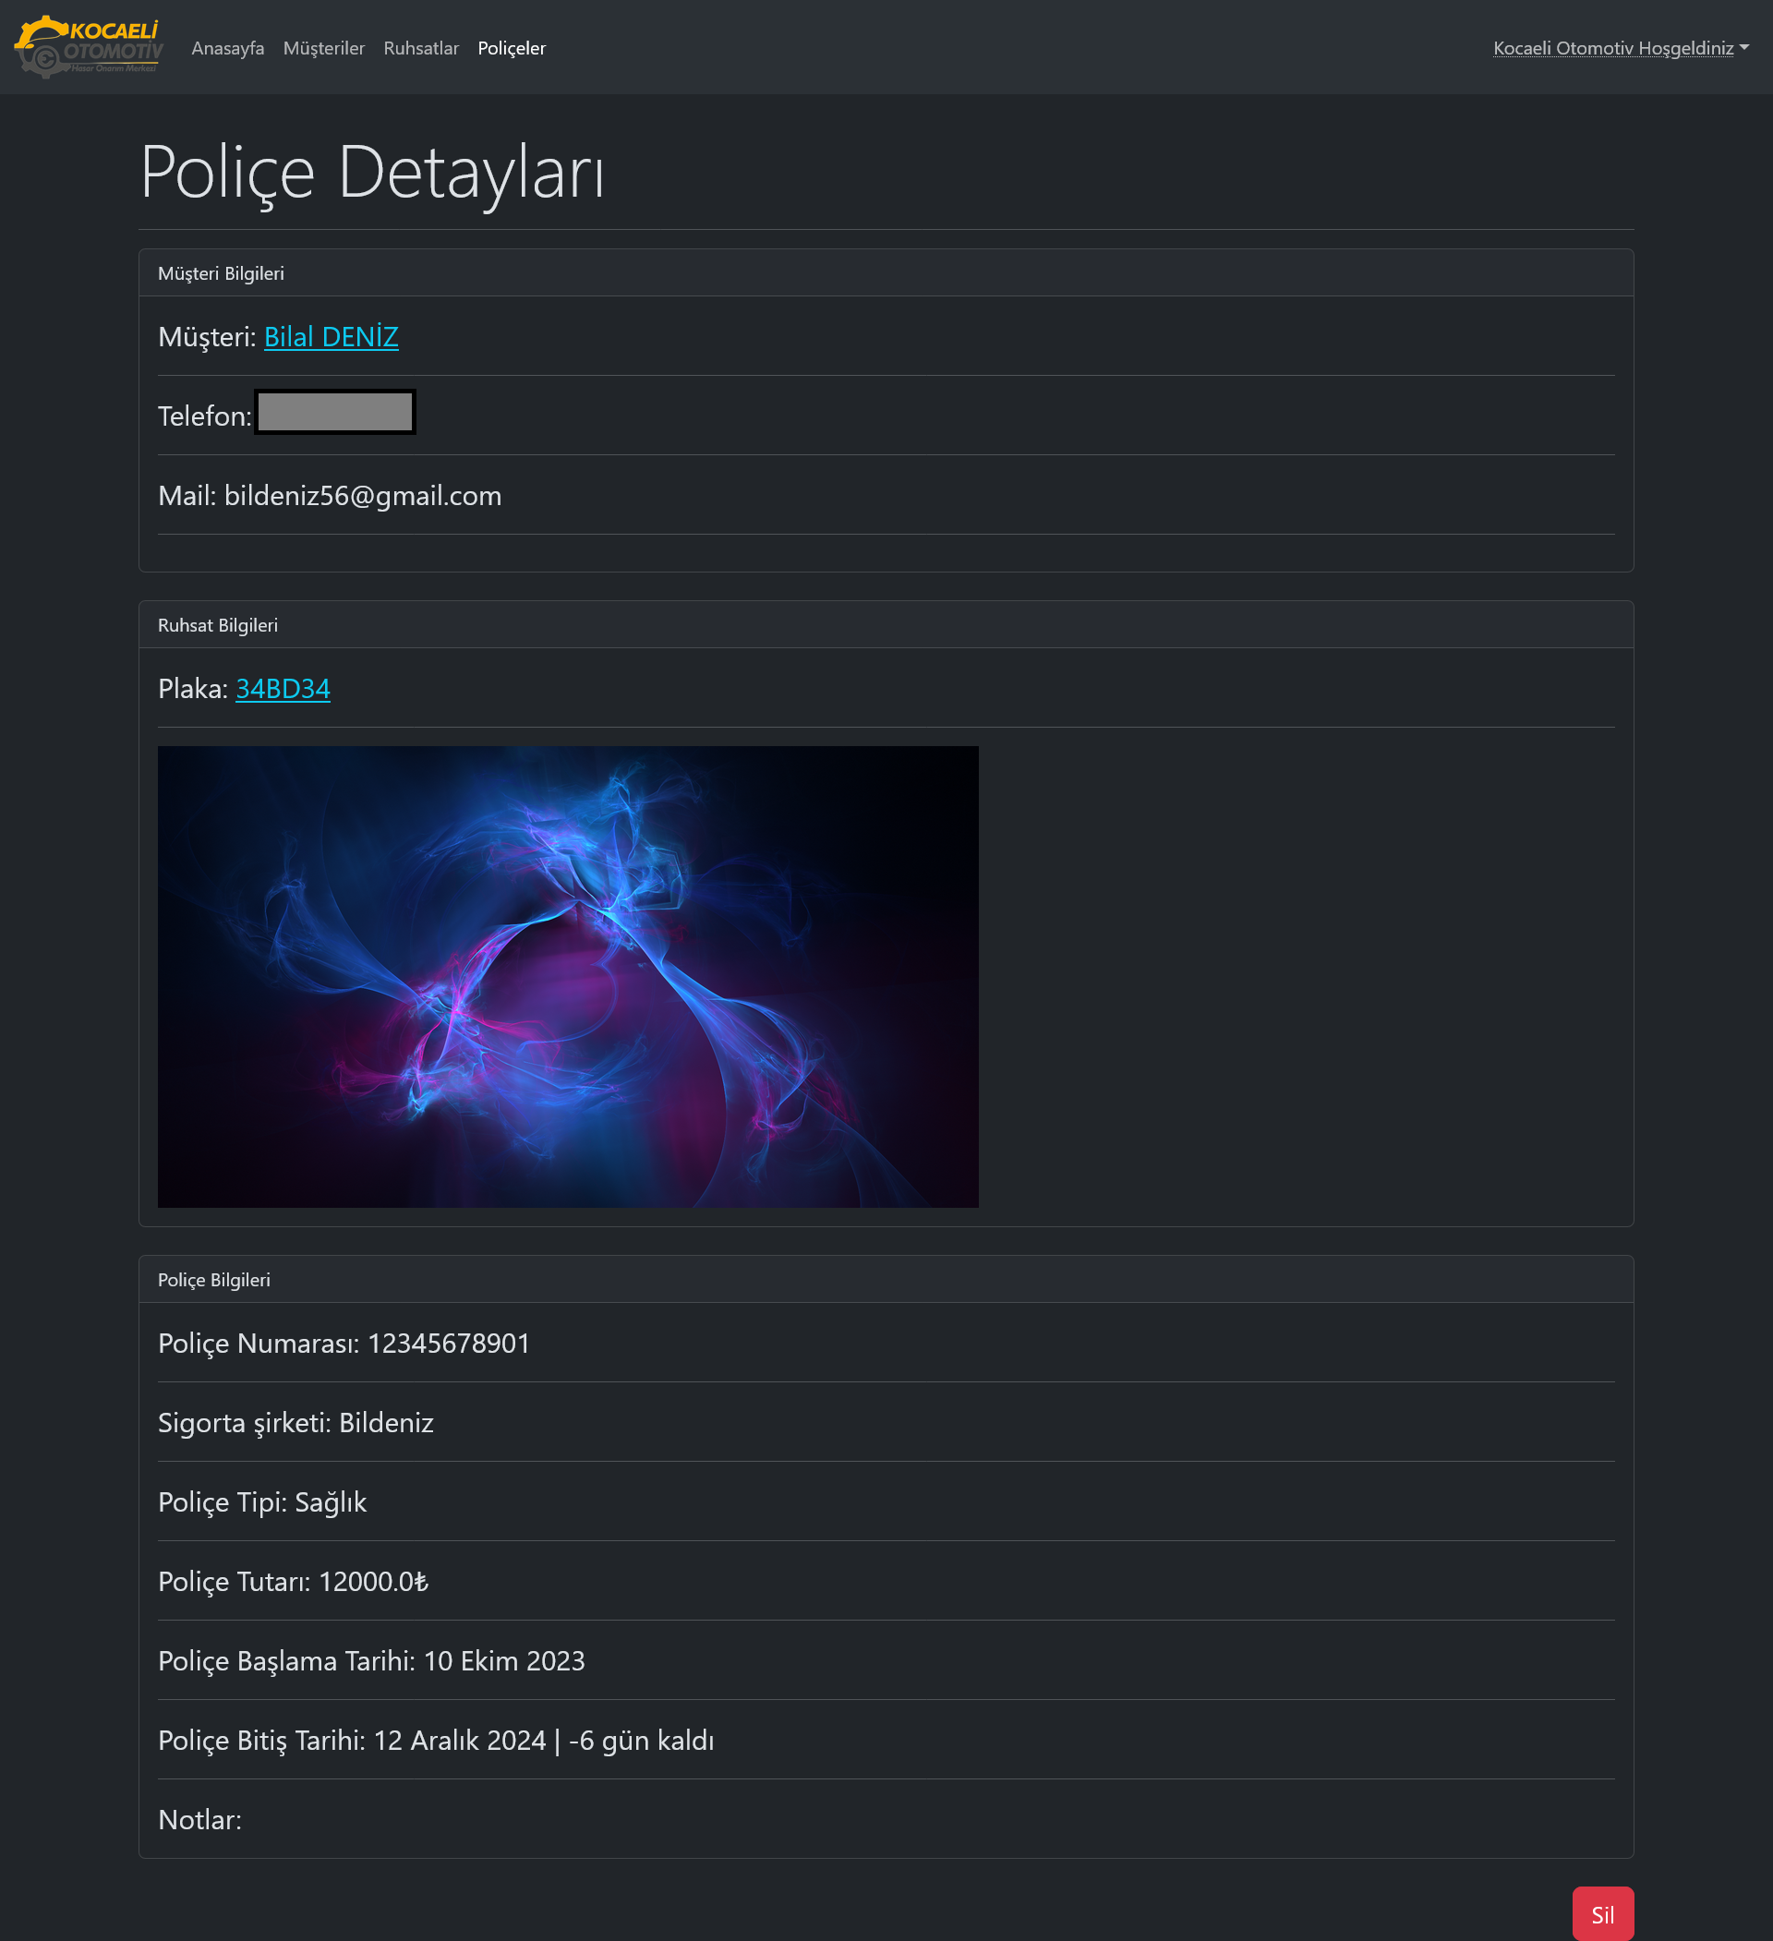Click the redacted Telefon number box
Image resolution: width=1773 pixels, height=1941 pixels.
tap(334, 412)
